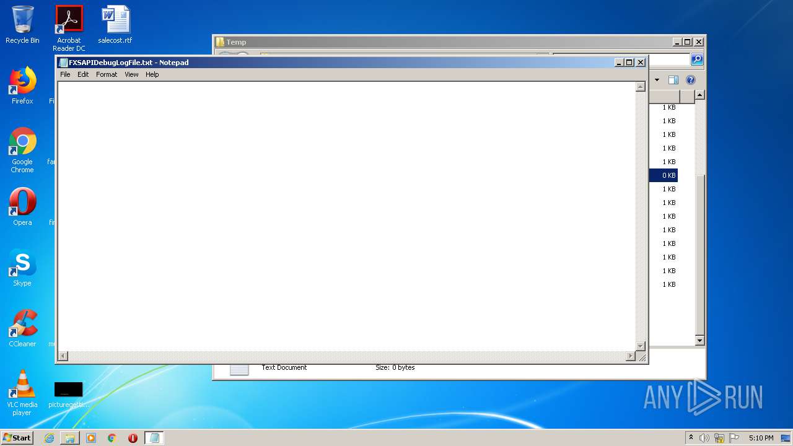
Task: Click the Notepad title bar icon
Action: tap(63, 62)
